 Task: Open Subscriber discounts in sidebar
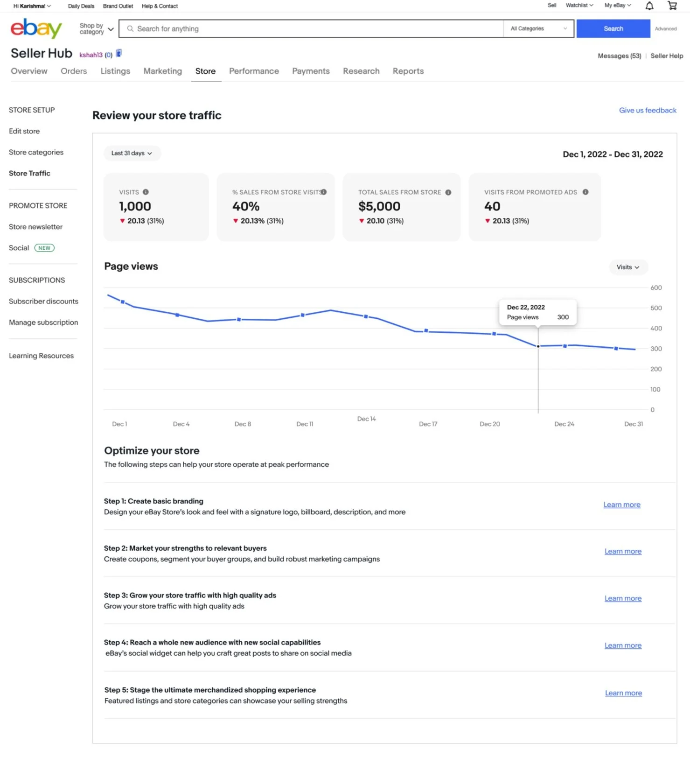coord(43,301)
